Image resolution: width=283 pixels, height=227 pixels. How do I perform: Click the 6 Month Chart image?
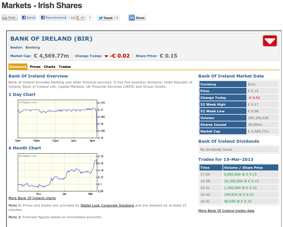coord(58,172)
